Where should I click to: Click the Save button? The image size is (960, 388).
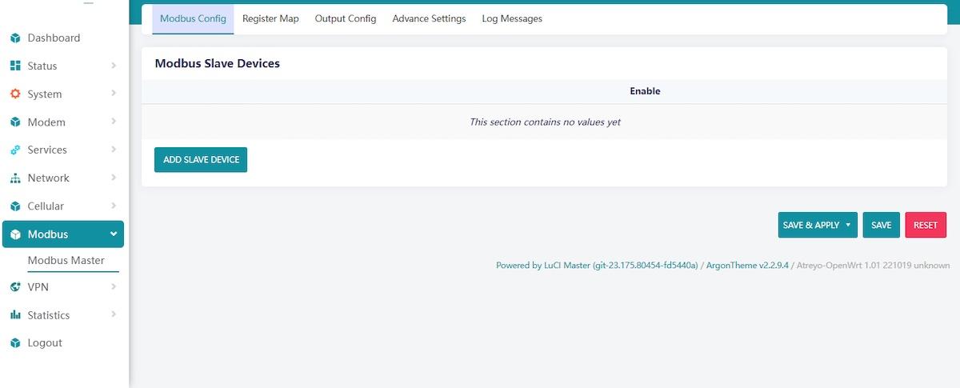(x=882, y=225)
